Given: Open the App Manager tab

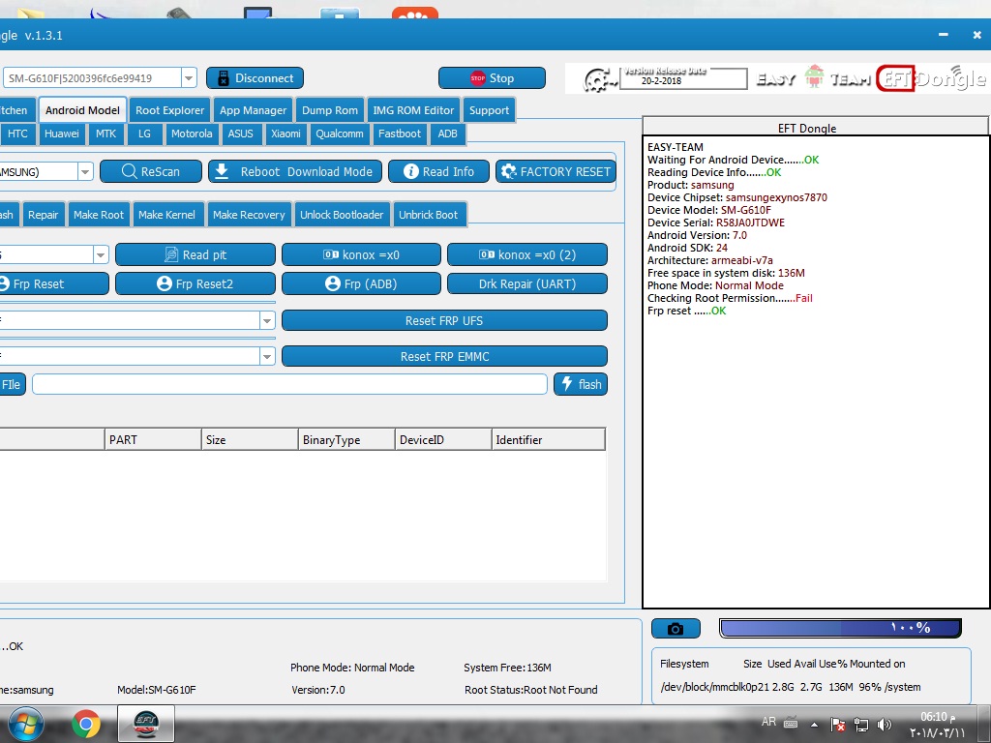Looking at the screenshot, I should 253,110.
